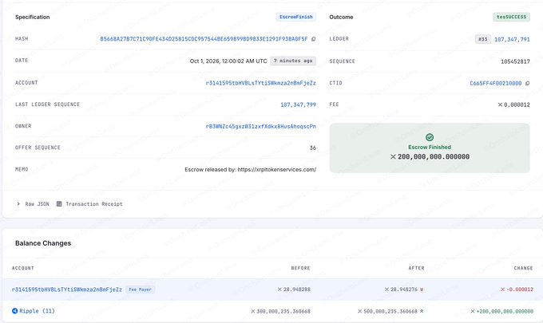Click the CHANGE column header
Viewport: 543px width, 323px height.
pos(523,268)
